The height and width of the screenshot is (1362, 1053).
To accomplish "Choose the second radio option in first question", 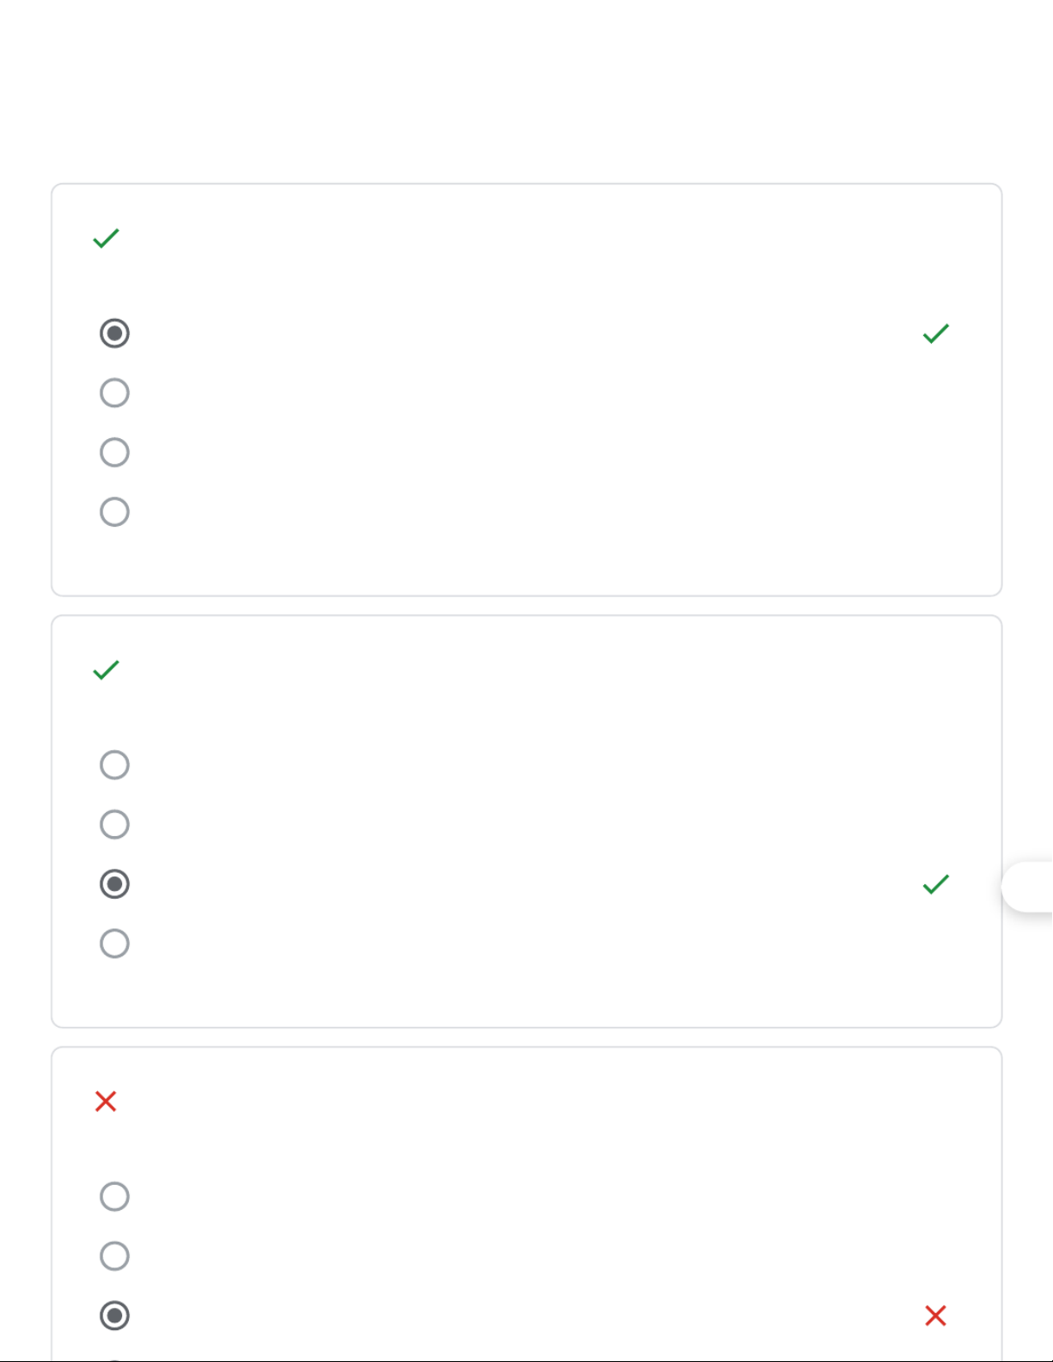I will pos(114,393).
